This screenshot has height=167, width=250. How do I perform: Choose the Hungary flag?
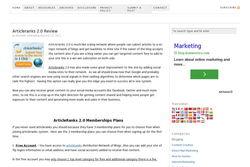177,121
